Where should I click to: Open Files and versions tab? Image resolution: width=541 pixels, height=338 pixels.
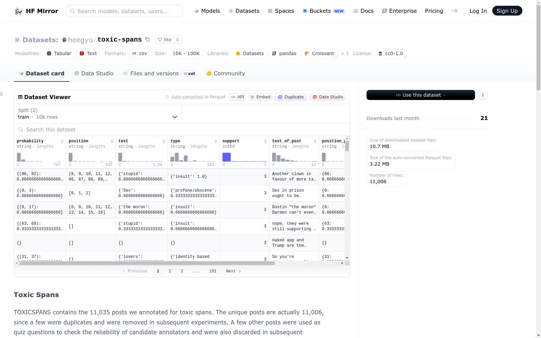(x=160, y=73)
